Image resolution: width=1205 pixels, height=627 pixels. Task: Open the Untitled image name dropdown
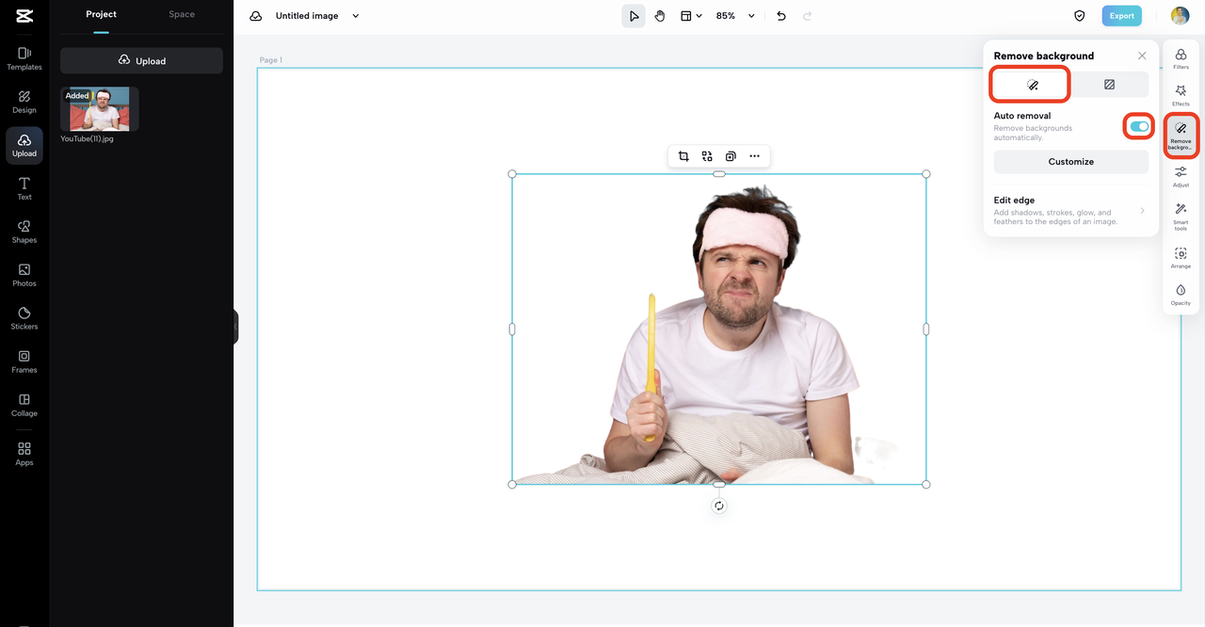(356, 16)
